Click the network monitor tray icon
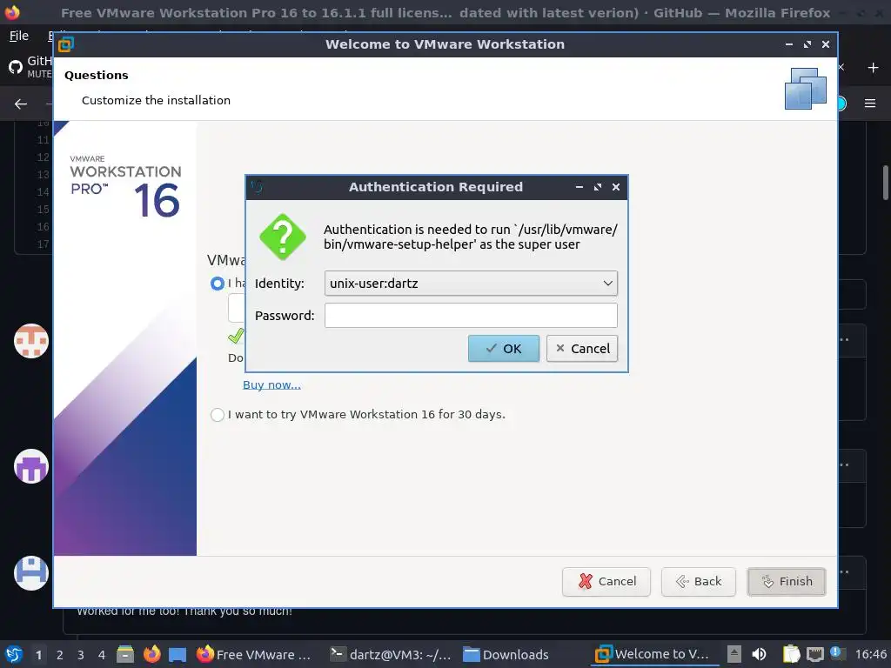The image size is (891, 668). 815,654
